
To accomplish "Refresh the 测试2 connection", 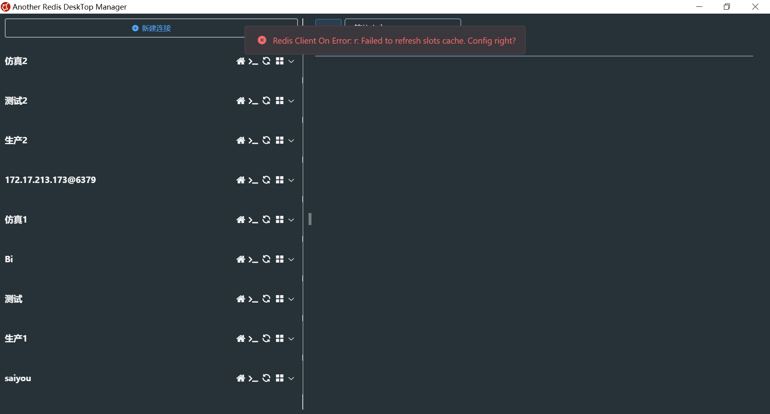I will [266, 100].
